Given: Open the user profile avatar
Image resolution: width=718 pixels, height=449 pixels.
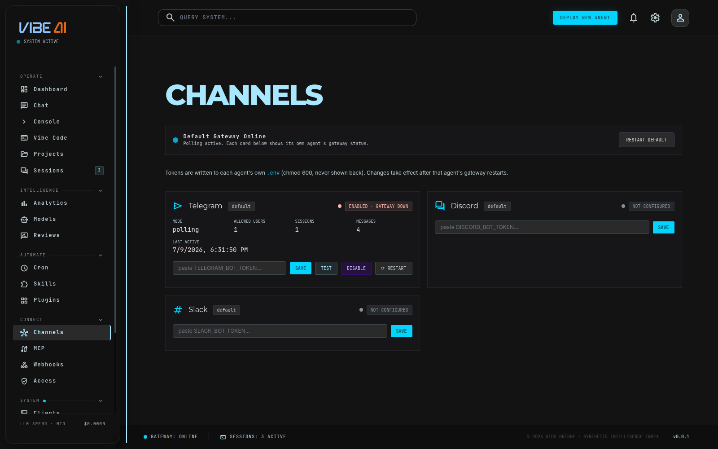Looking at the screenshot, I should 680,18.
